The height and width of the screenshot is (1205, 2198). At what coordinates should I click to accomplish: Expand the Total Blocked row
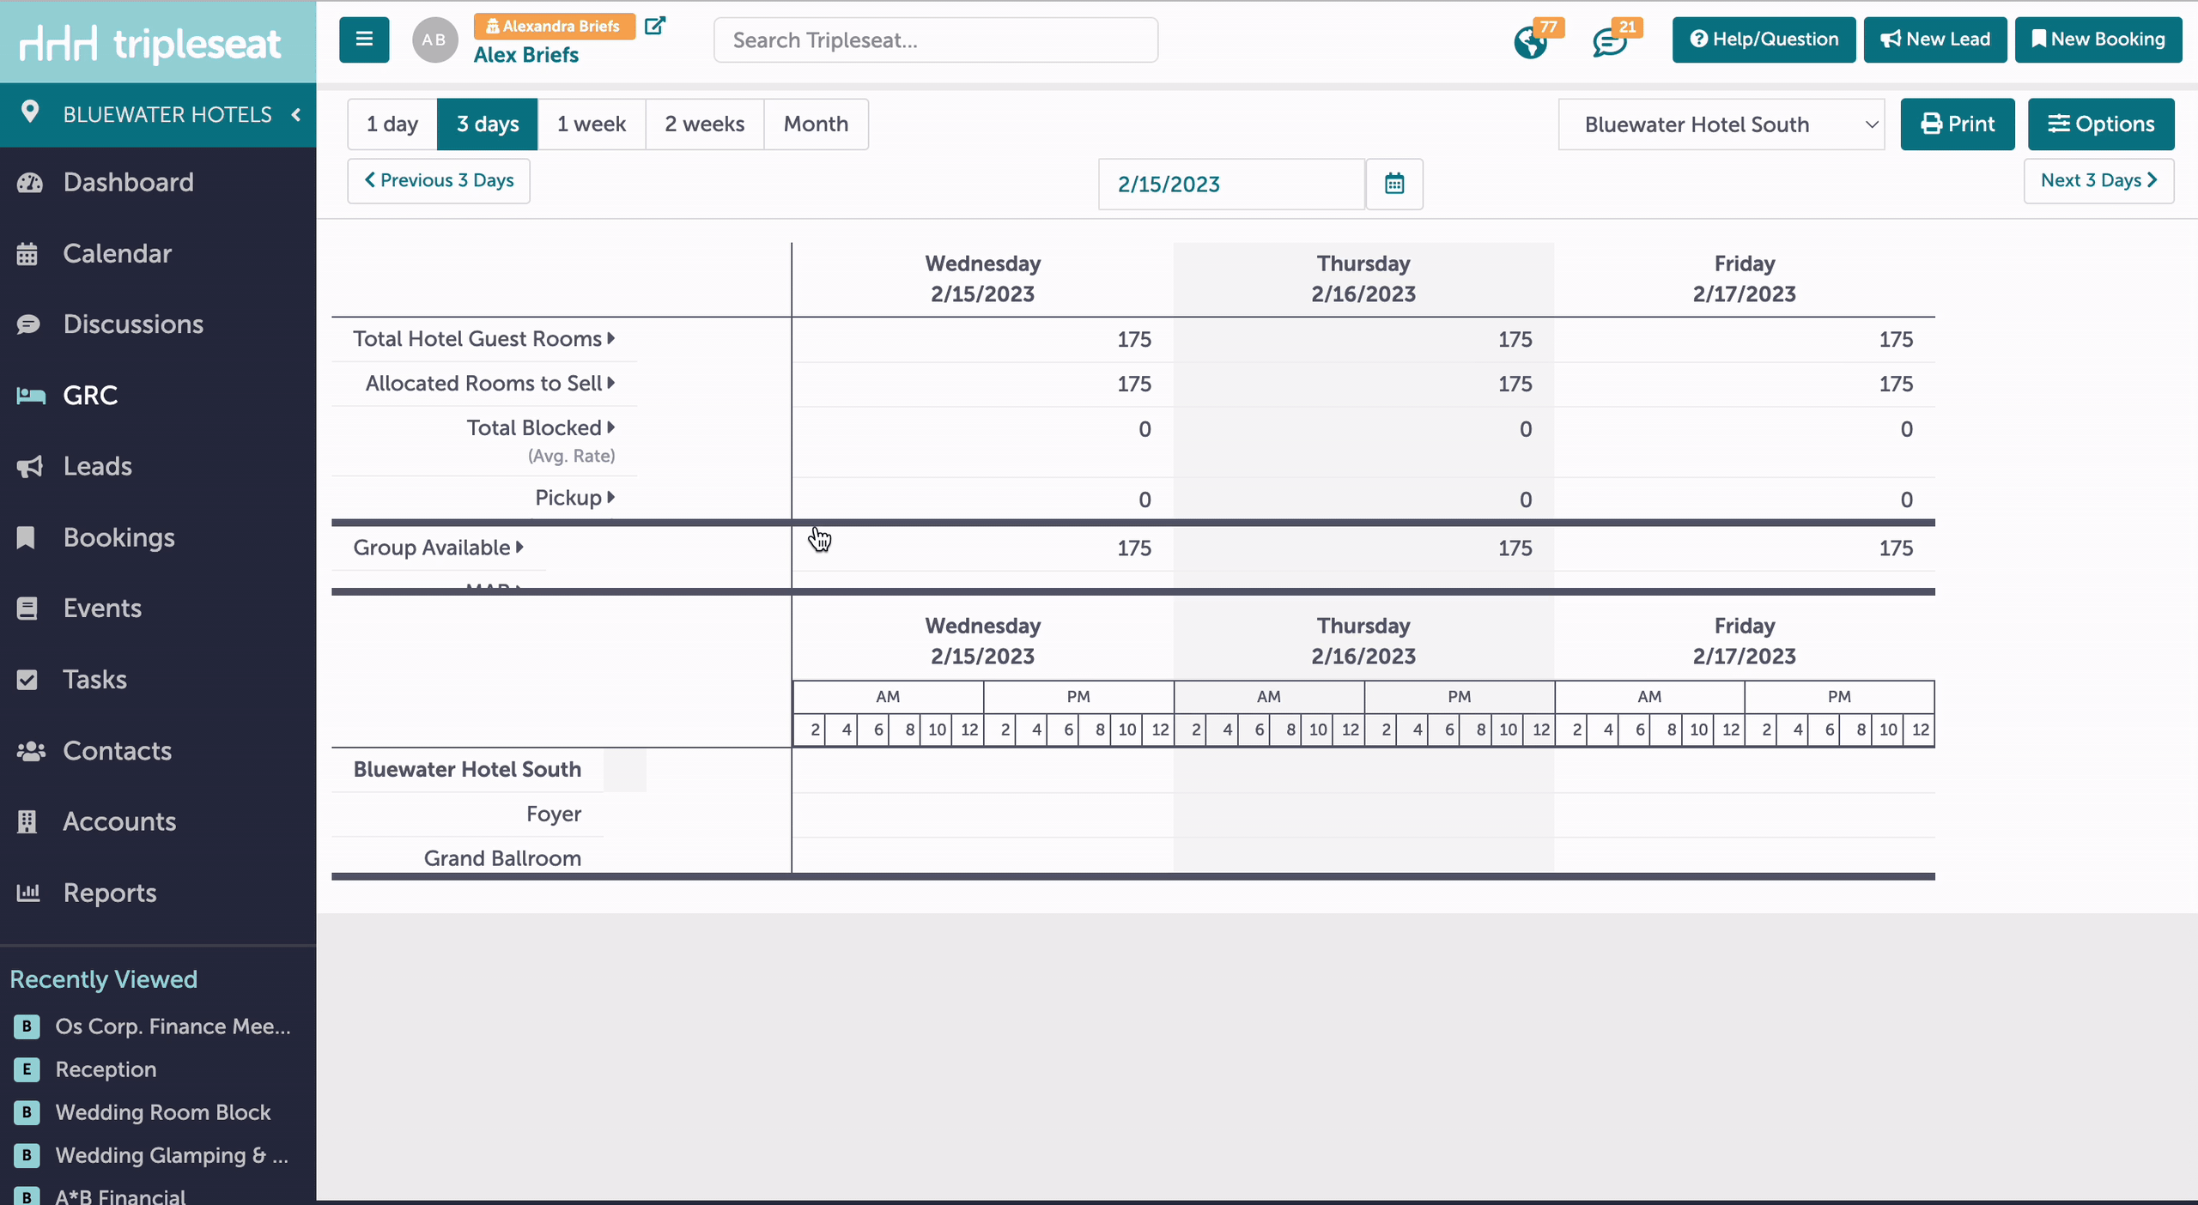coord(610,427)
